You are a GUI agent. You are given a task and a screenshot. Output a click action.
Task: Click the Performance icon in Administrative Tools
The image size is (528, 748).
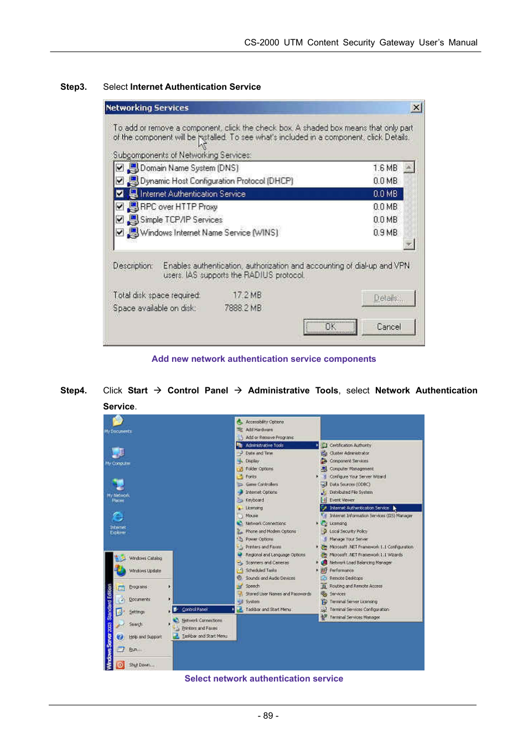(324, 570)
